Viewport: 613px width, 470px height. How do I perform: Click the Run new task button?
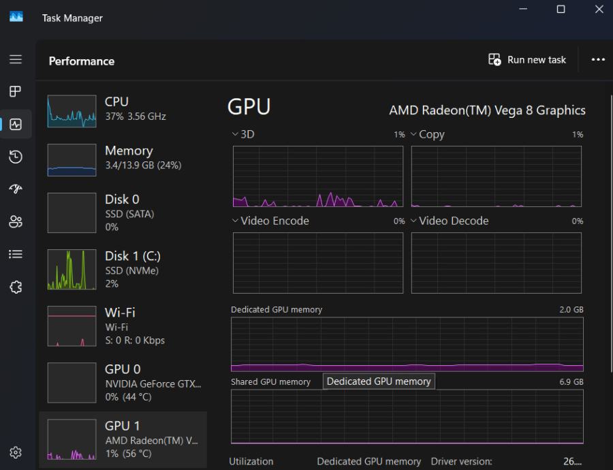[527, 60]
